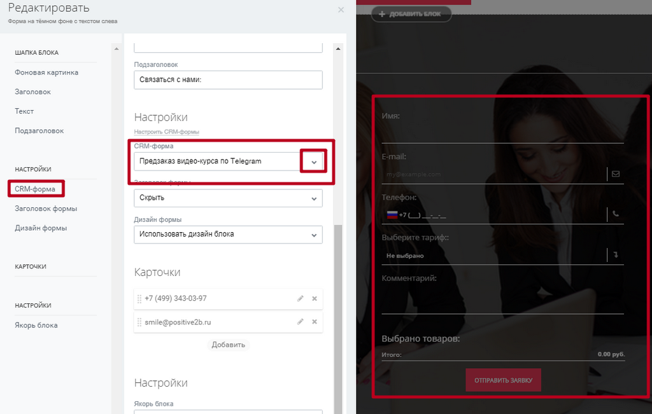This screenshot has height=414, width=652.
Task: Remove the smile@positive2b.ru card
Action: [x=315, y=322]
